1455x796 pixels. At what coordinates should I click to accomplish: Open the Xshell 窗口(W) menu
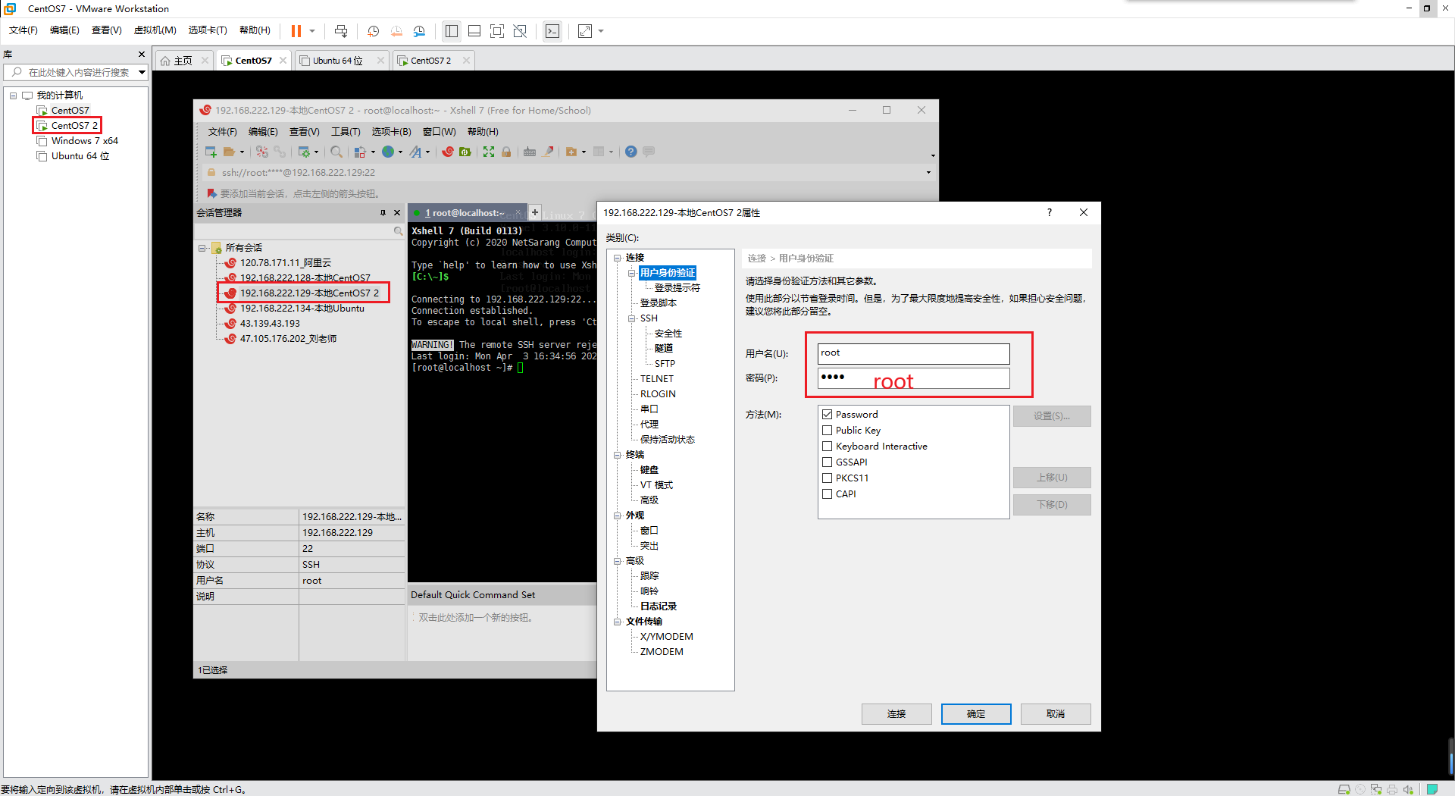pos(440,132)
